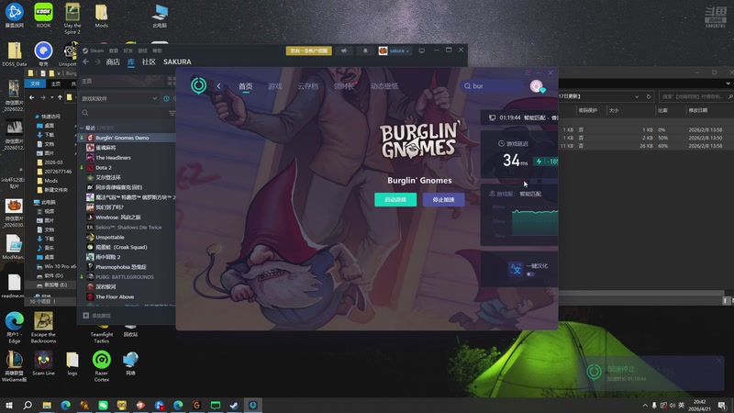Open KOOK desktop shortcut

pos(43,16)
